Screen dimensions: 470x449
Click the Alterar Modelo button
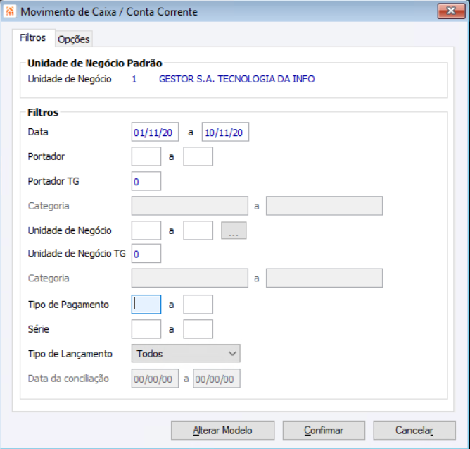(223, 431)
